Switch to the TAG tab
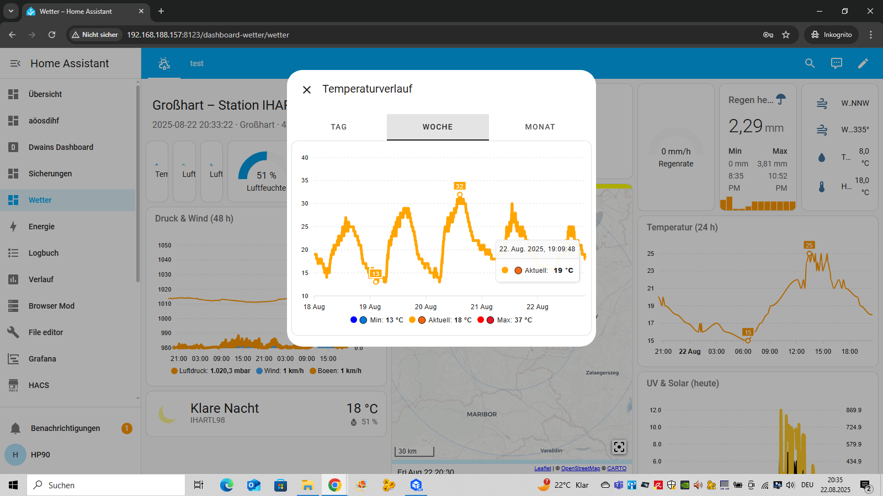The image size is (883, 496). 339,127
